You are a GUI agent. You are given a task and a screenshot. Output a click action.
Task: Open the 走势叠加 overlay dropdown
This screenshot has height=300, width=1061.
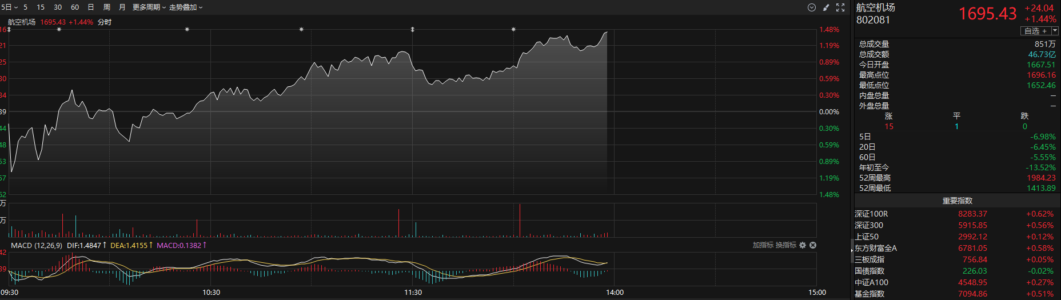point(186,7)
